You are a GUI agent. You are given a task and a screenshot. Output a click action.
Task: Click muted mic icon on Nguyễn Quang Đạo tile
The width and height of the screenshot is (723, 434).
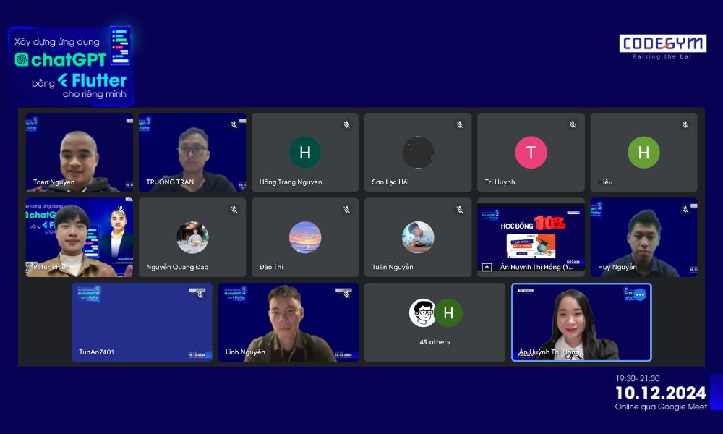234,210
